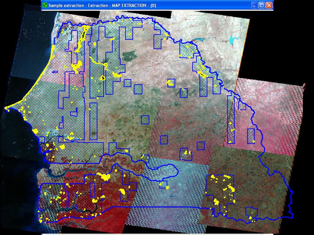Click the Sample extraction window app icon
314x235 pixels.
pos(45,5)
